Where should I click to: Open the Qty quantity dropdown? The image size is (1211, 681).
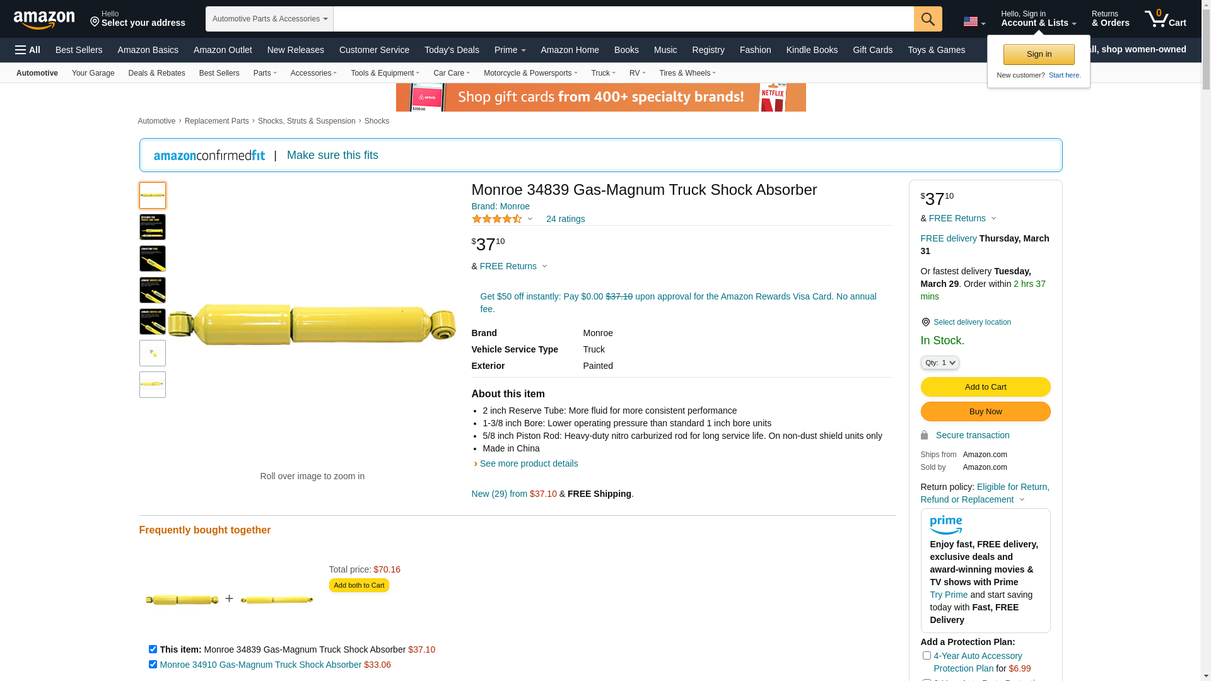[939, 363]
